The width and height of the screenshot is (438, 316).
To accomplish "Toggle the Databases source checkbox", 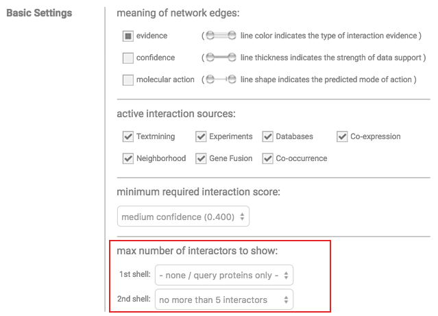I will pyautogui.click(x=267, y=136).
